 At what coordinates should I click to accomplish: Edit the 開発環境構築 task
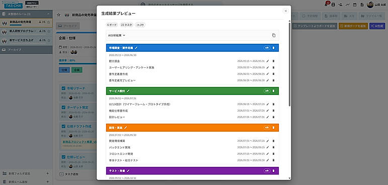268,141
